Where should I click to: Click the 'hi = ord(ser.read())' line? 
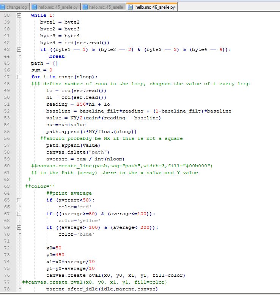pyautogui.click(x=76, y=97)
